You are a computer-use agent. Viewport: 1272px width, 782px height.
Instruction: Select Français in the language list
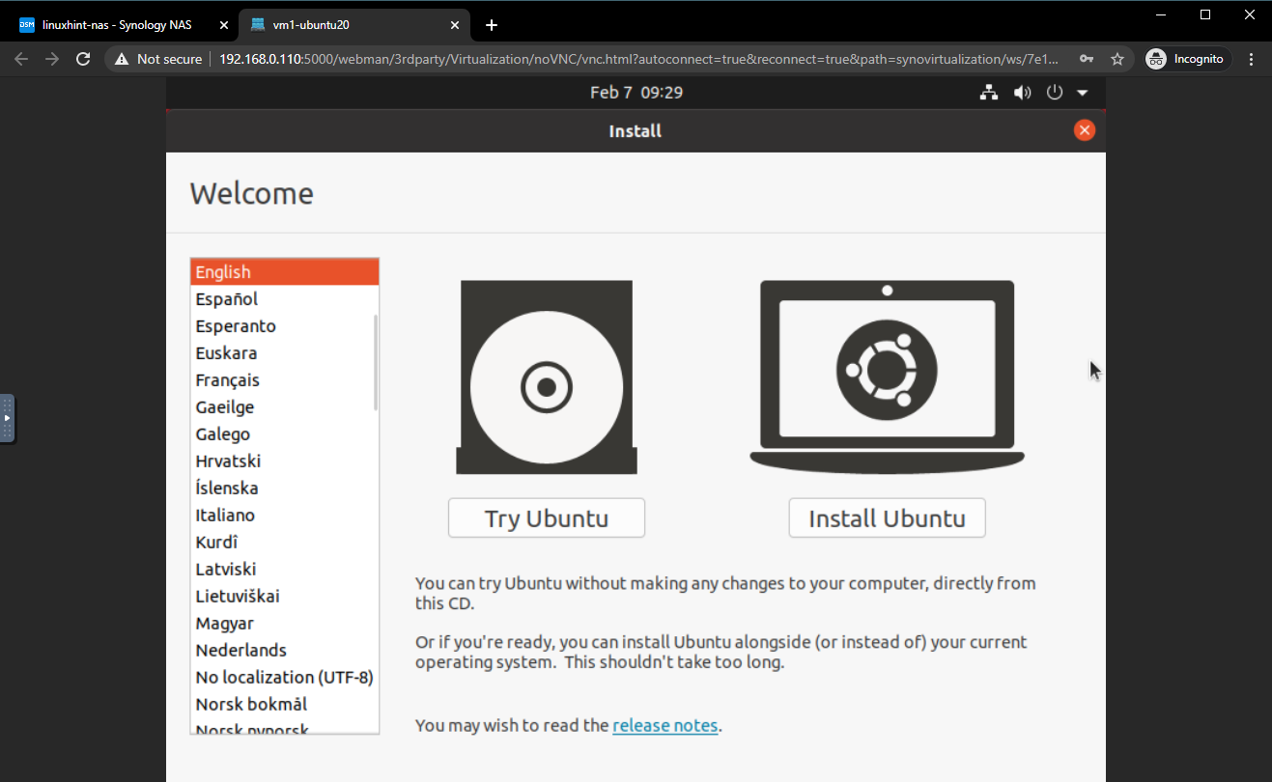227,380
